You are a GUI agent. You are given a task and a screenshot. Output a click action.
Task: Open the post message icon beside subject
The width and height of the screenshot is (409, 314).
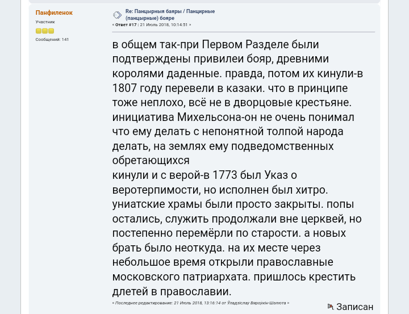tap(117, 15)
